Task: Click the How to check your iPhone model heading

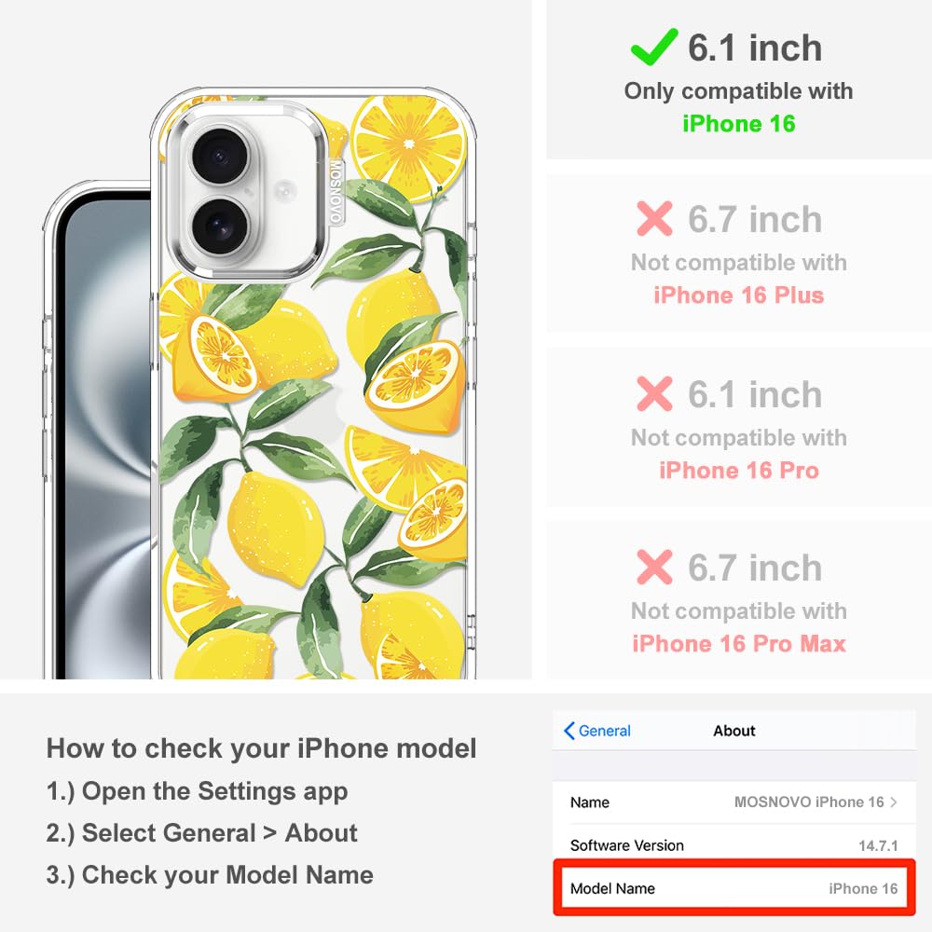Action: point(262,747)
